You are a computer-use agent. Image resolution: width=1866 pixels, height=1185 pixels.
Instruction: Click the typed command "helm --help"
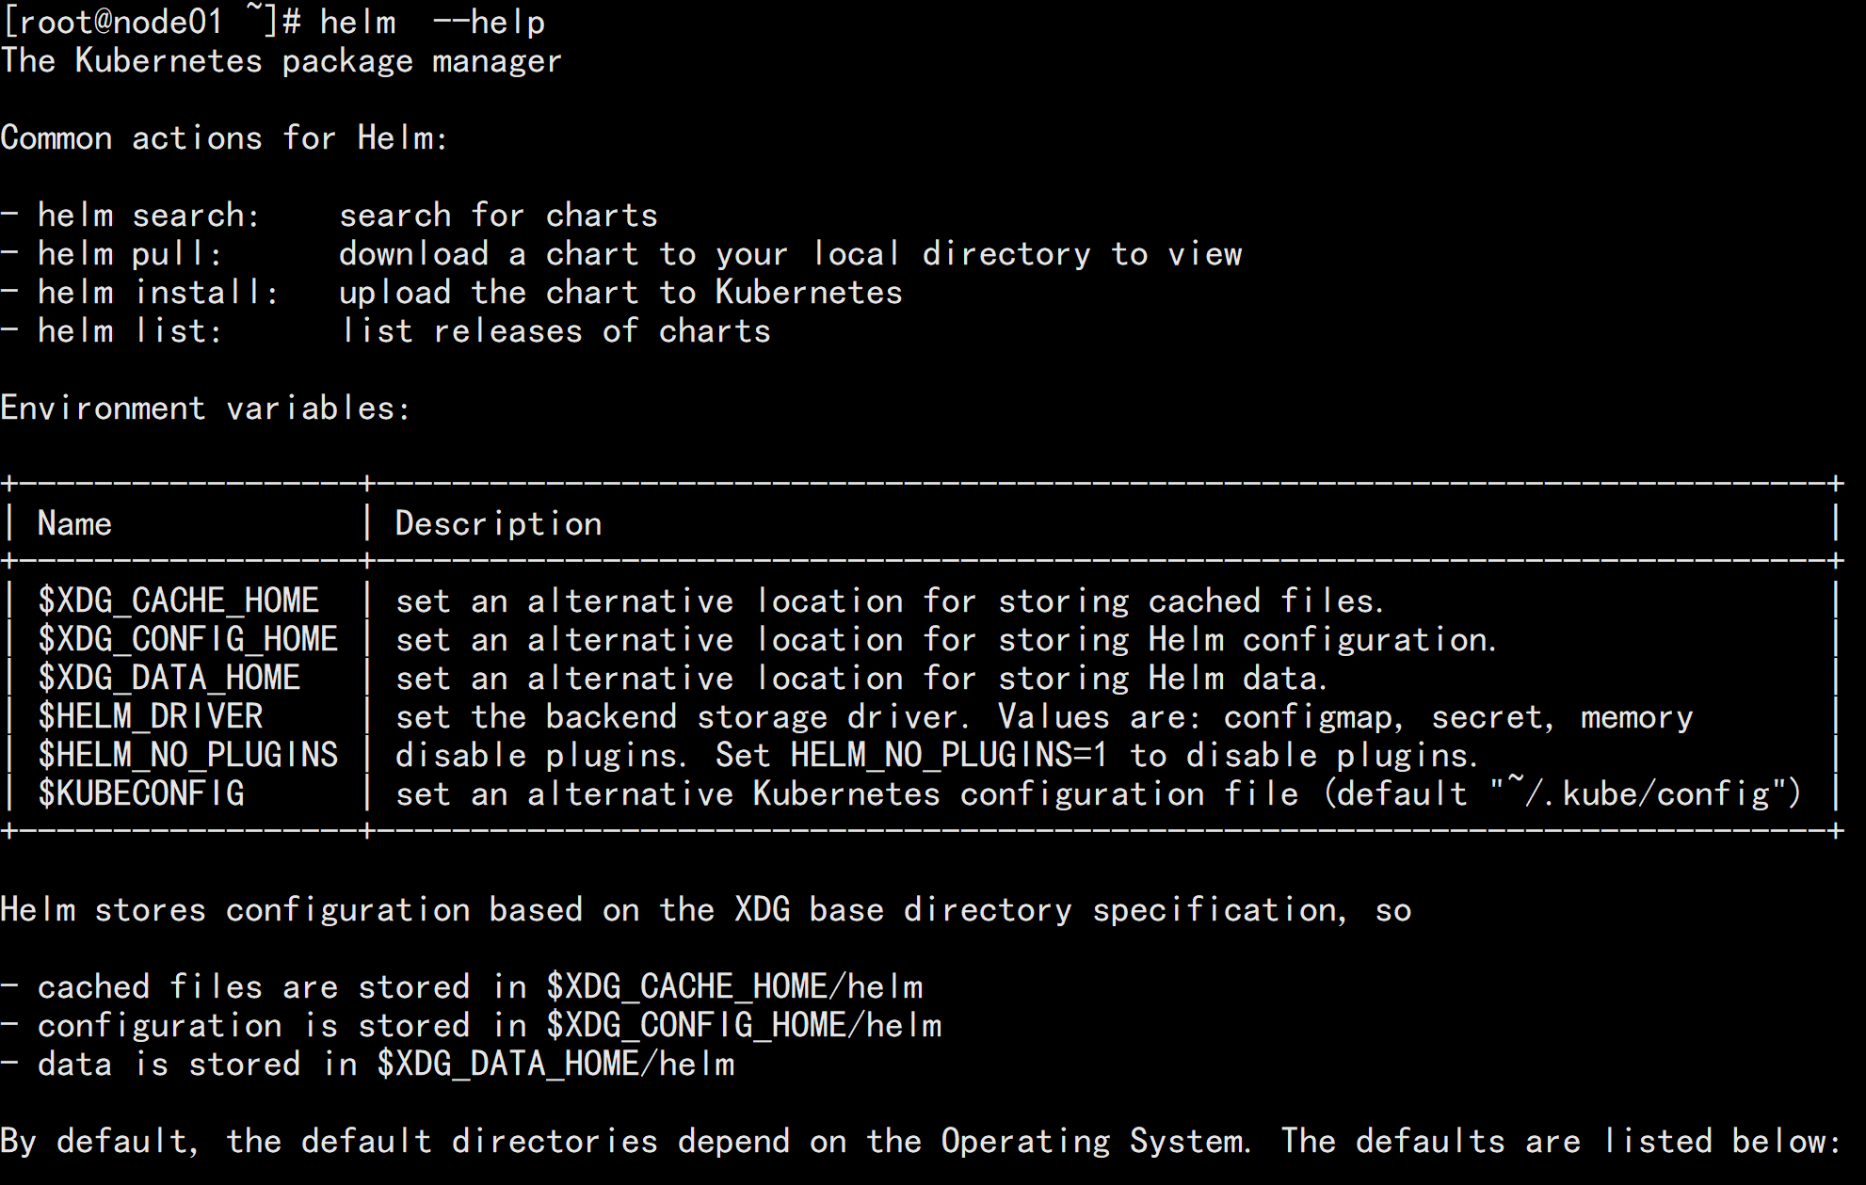pos(432,22)
